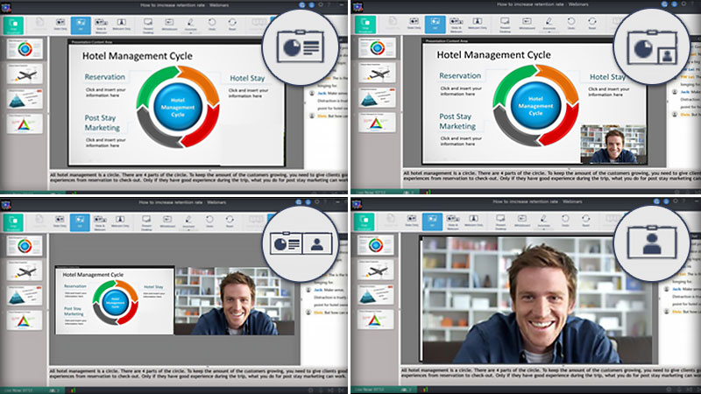Select airplane slide thumbnail in the webcam-inset window
The image size is (701, 394).
[x=377, y=73]
